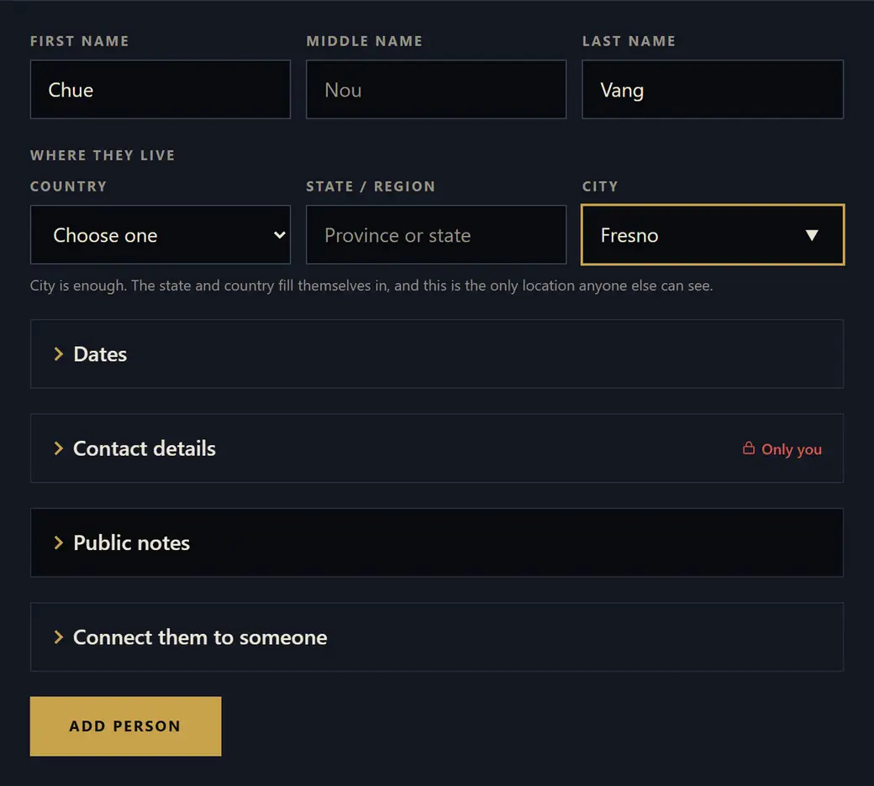Click the triangle arrow in the City field

click(812, 235)
